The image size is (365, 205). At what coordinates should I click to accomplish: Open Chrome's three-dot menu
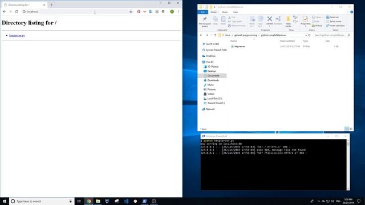pos(179,11)
